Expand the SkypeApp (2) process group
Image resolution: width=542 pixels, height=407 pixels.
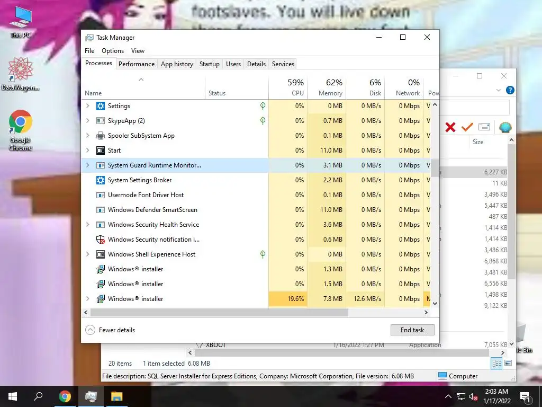tap(88, 121)
